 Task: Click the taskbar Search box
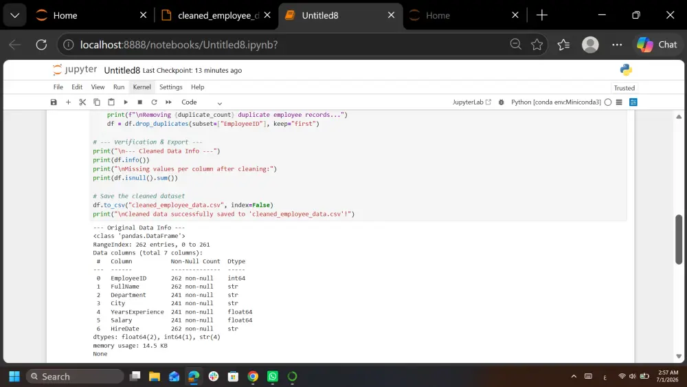click(75, 377)
